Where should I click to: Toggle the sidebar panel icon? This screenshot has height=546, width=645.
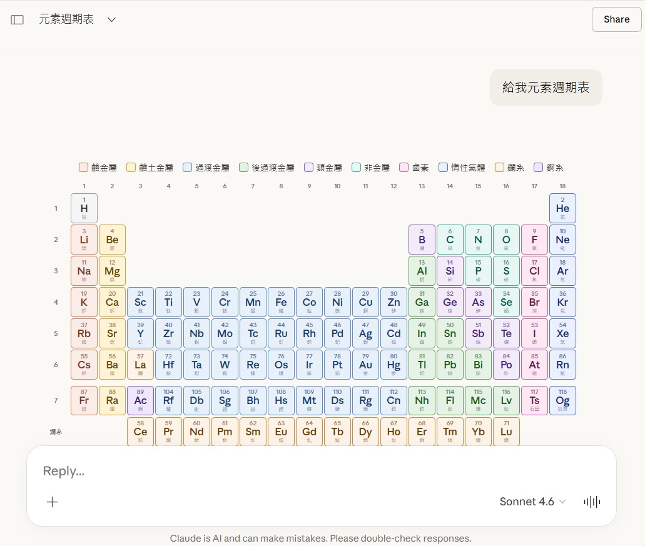click(17, 19)
